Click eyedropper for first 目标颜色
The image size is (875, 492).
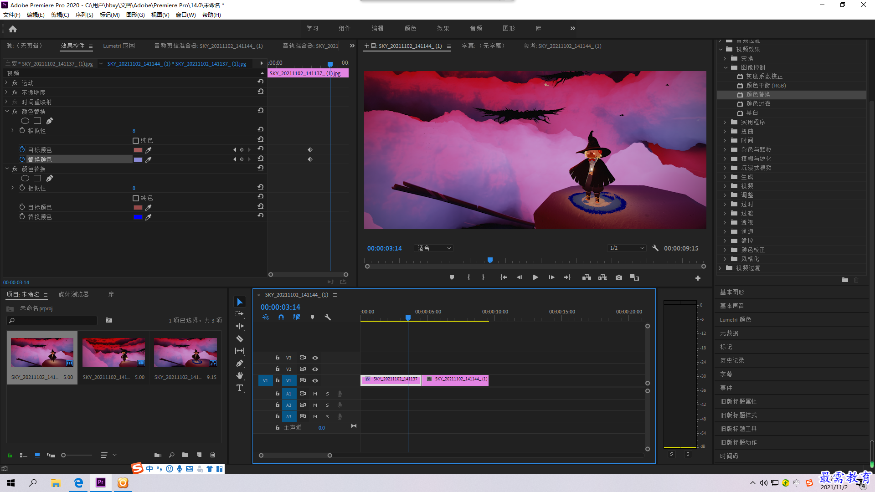tap(148, 150)
